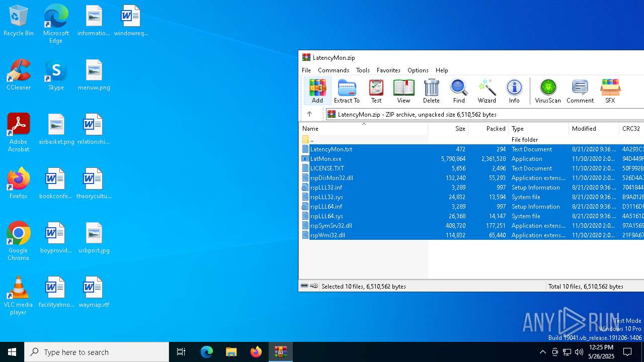
Task: Start VirusScan on the archive
Action: click(x=548, y=91)
